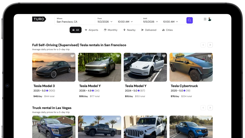Click the Turo logo
Viewport: 245px width, 138px height.
coord(39,19)
